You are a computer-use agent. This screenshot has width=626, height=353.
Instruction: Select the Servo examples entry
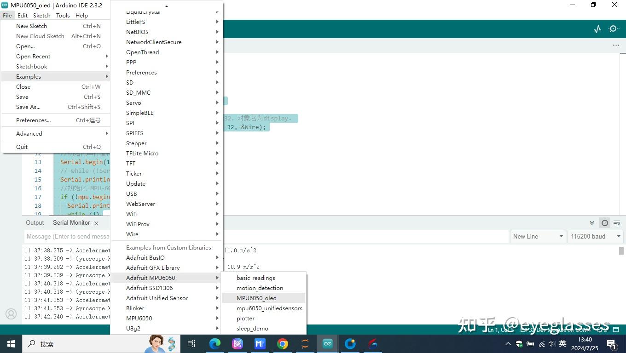tap(166, 102)
